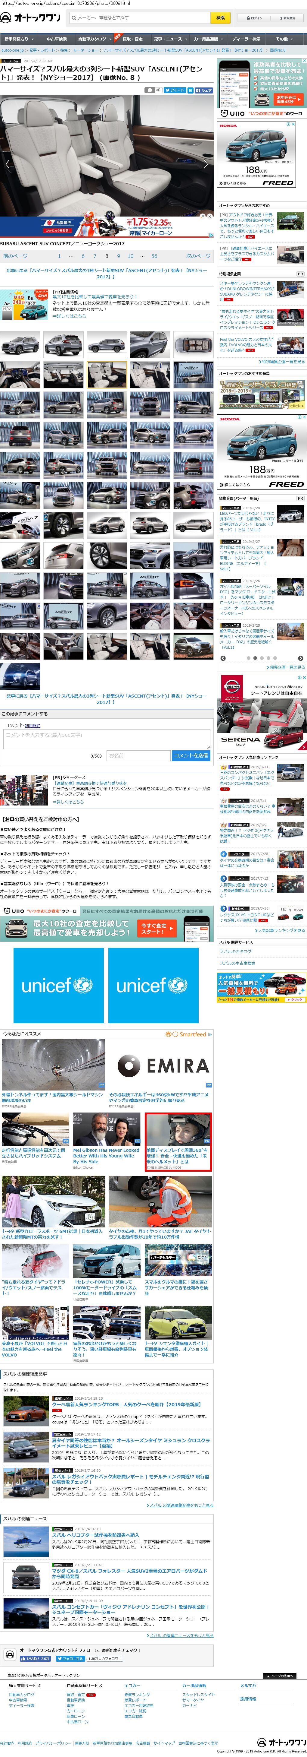Expand ディーラー検索 navigation menu
The height and width of the screenshot is (1757, 307).
coord(247,39)
